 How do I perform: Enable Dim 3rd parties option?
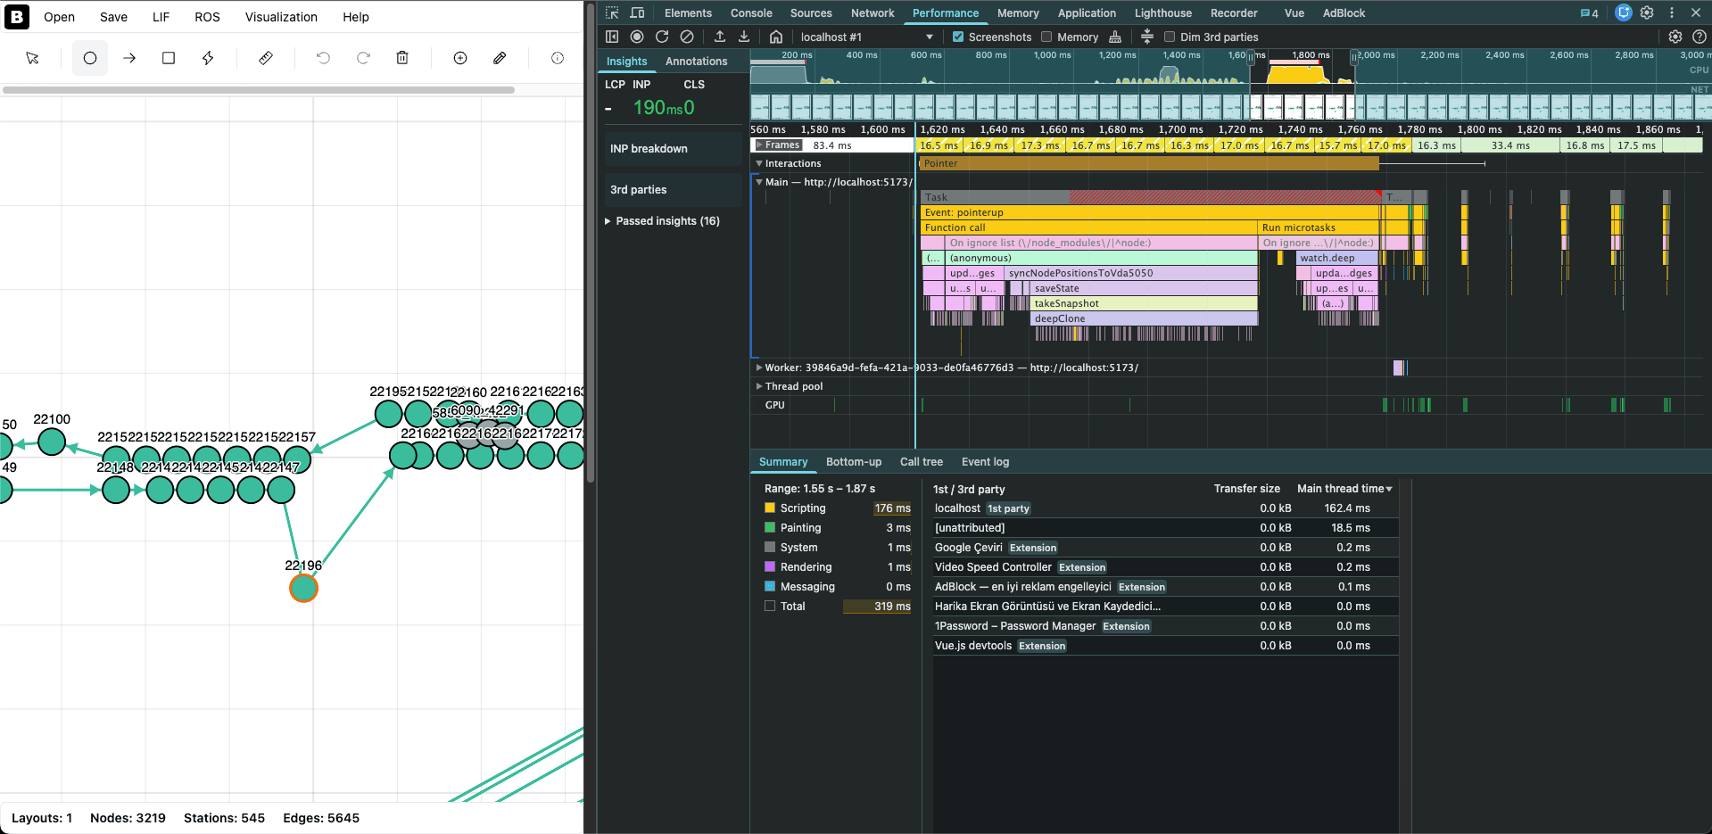point(1169,37)
